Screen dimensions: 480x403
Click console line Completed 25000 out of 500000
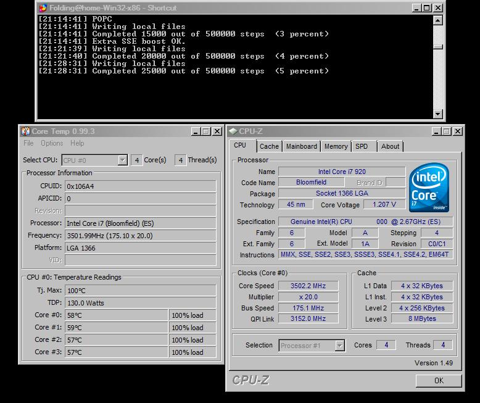point(184,71)
